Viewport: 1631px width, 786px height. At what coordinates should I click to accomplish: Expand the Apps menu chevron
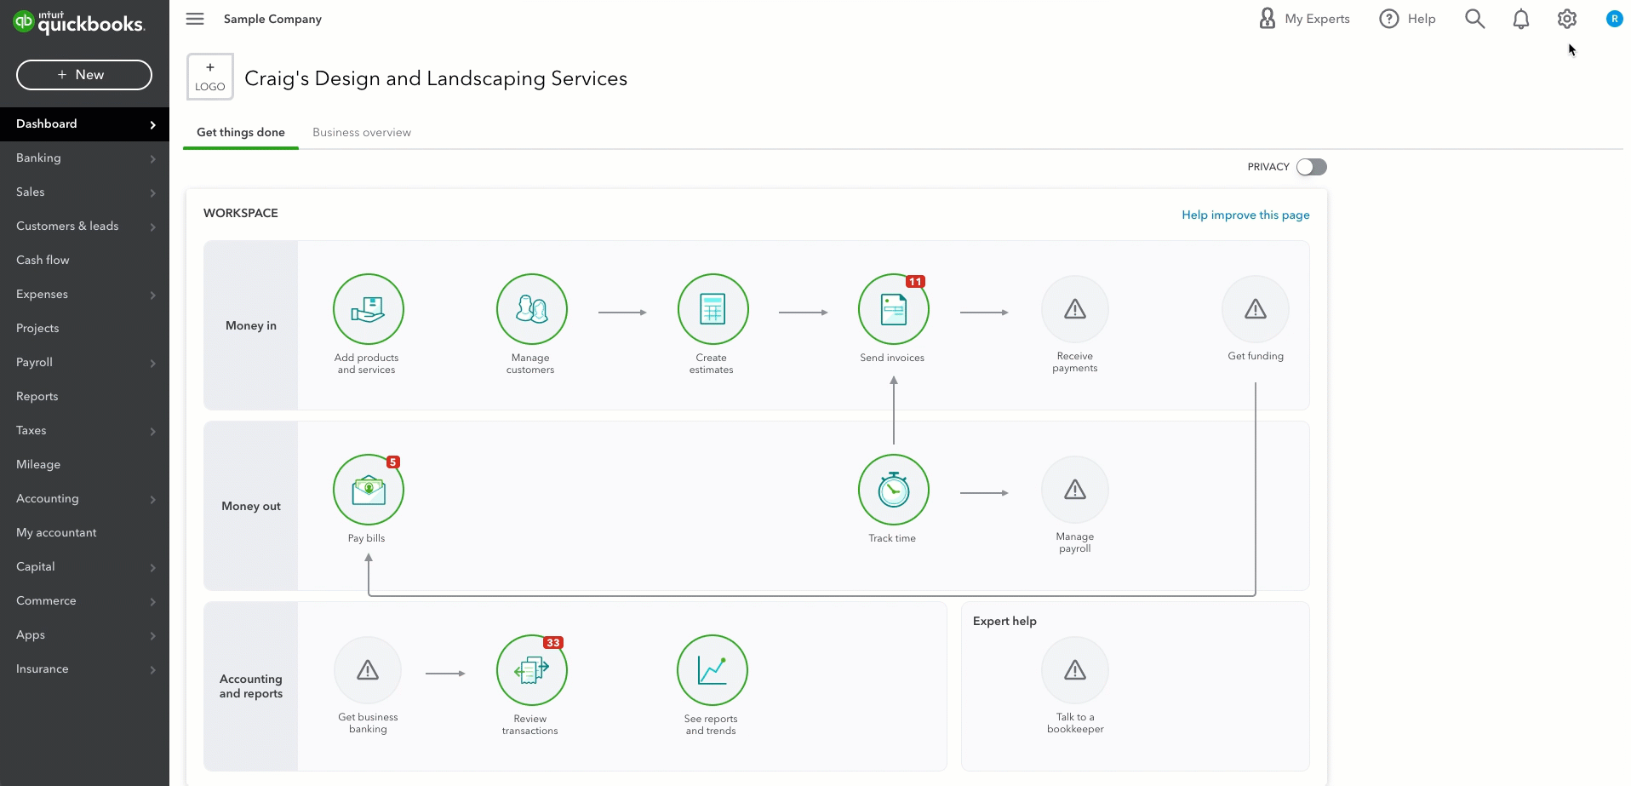[153, 635]
